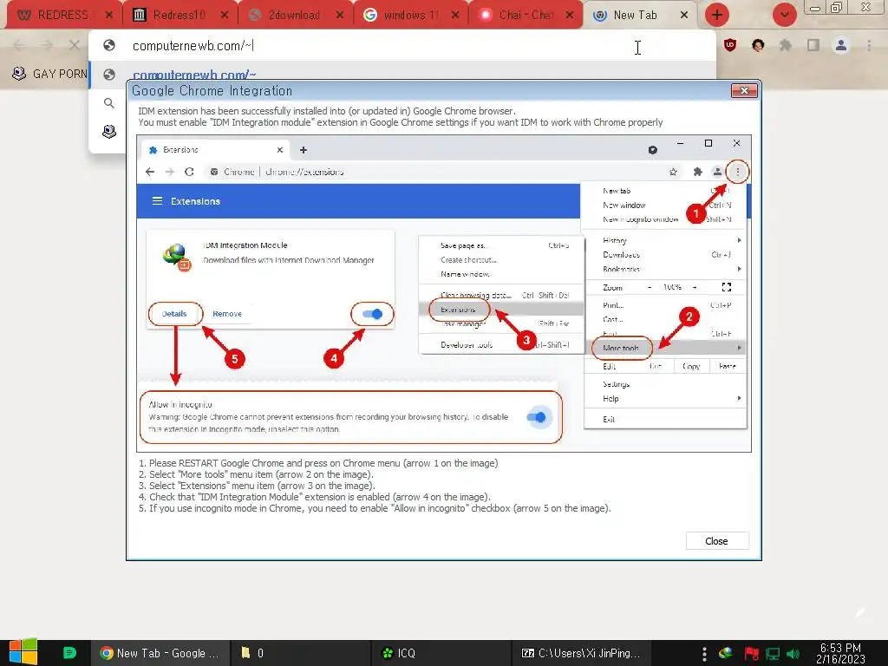
Task: Switch to the 2download tab
Action: [294, 15]
